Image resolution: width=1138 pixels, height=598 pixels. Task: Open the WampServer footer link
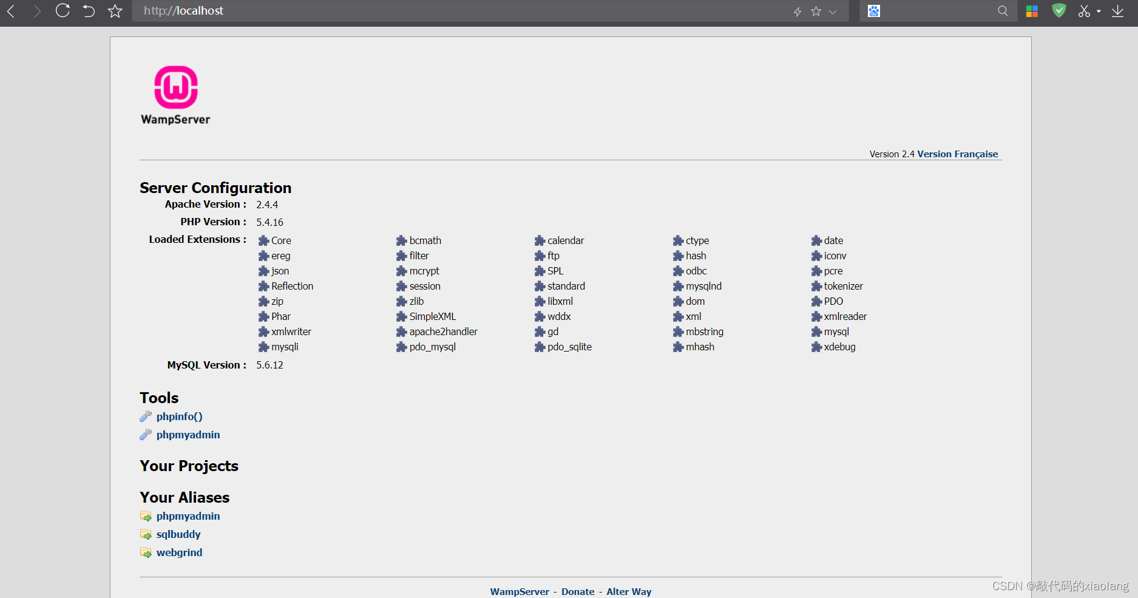(x=520, y=591)
